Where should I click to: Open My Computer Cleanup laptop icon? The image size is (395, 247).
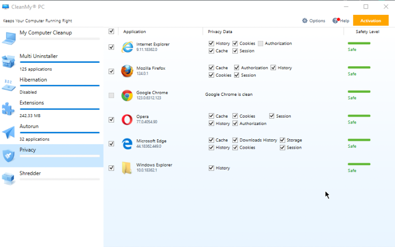point(9,39)
